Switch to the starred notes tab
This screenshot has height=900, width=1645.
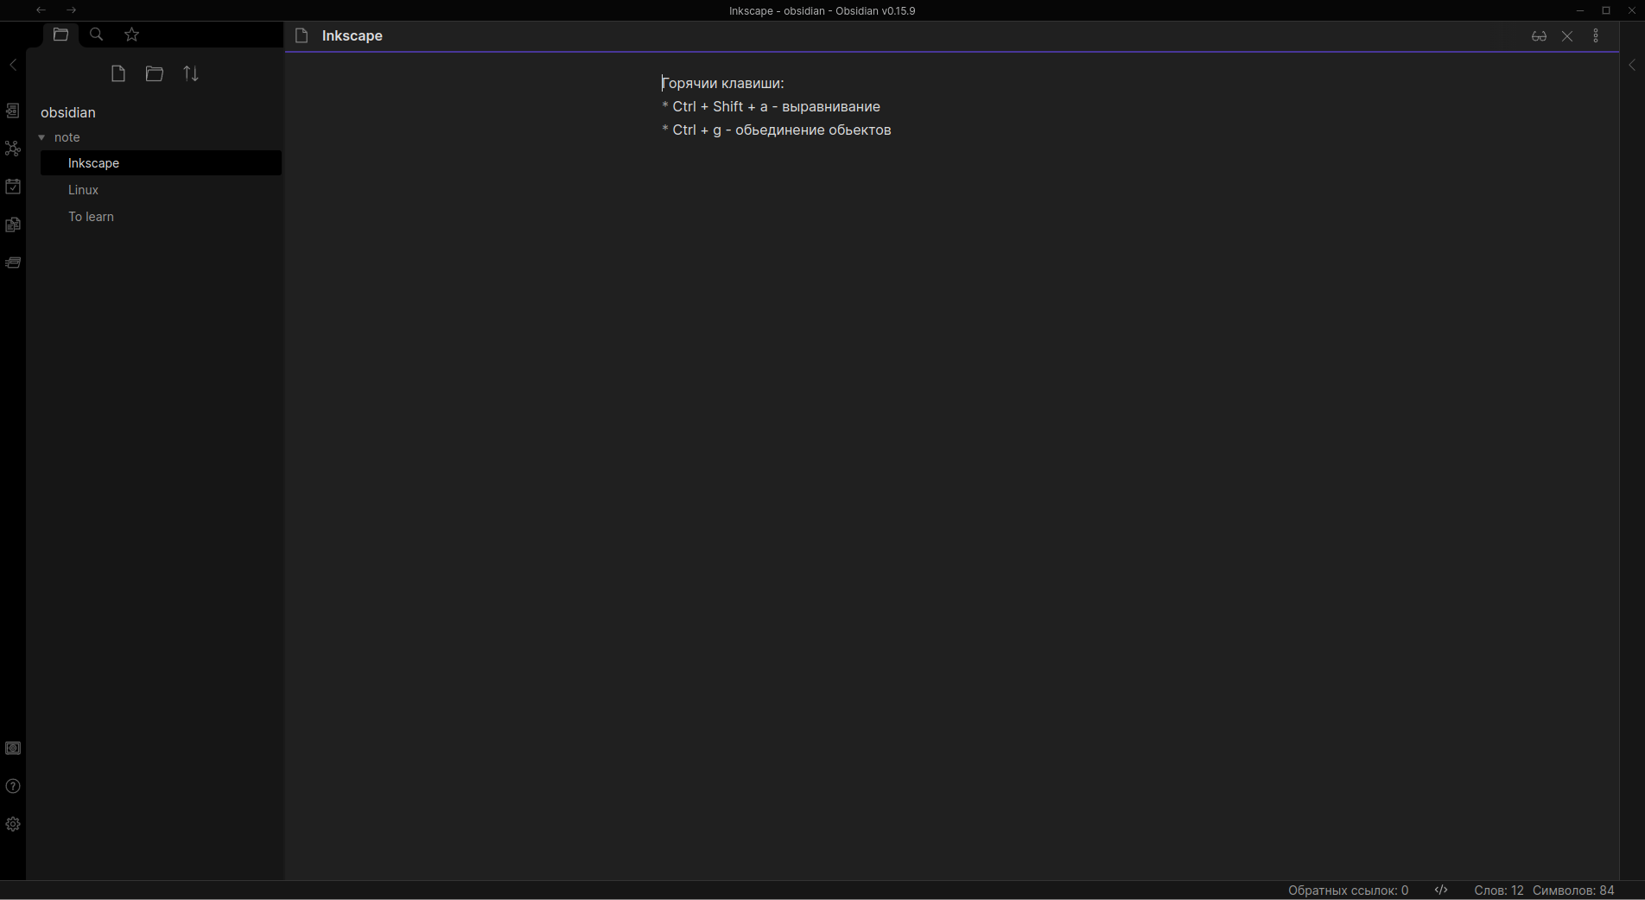[x=131, y=35]
